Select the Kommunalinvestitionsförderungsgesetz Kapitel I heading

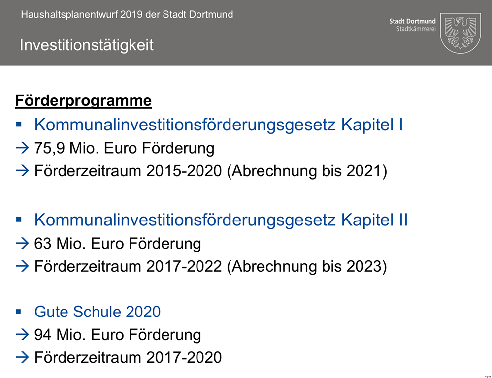[x=219, y=125]
